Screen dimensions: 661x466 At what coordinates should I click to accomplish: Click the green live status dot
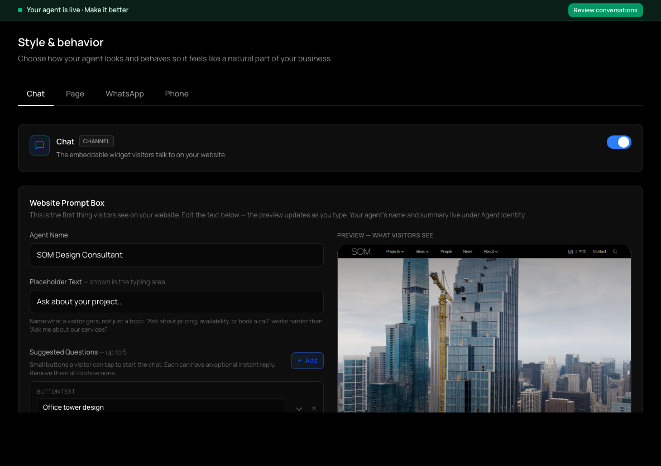click(x=20, y=9)
